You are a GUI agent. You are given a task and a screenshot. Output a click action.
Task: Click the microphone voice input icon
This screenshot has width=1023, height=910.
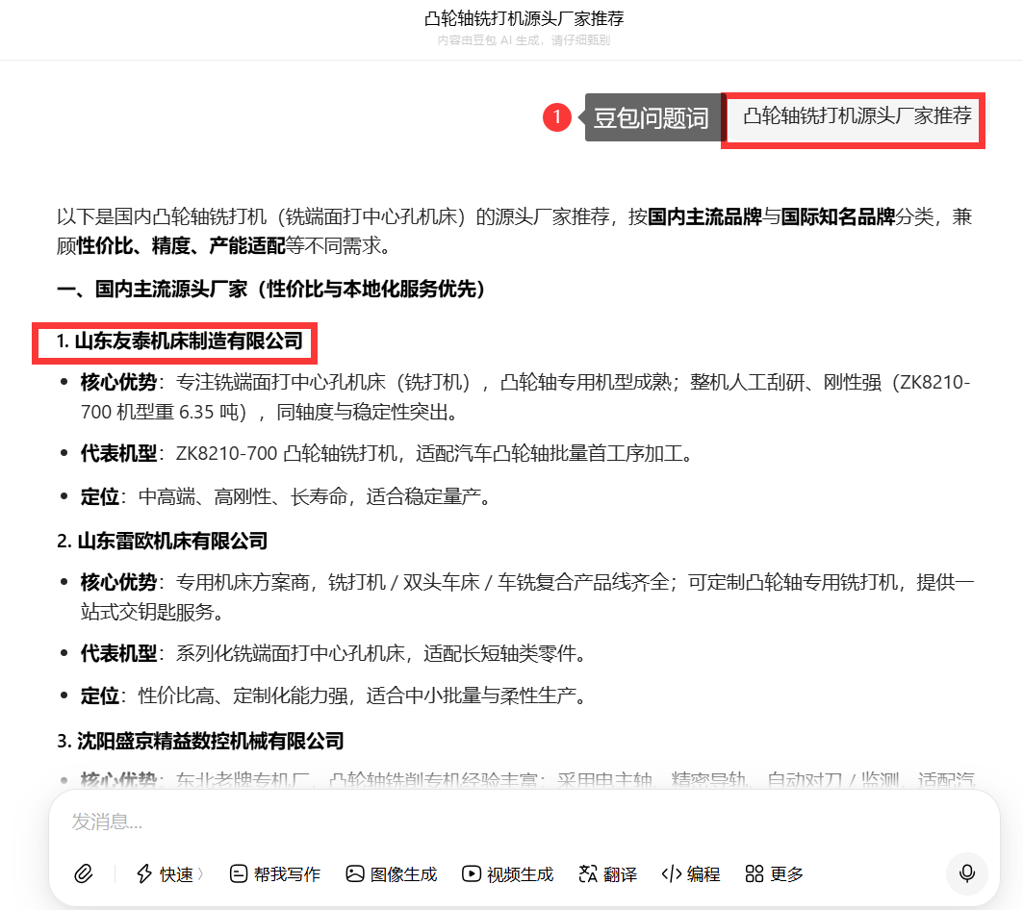967,872
